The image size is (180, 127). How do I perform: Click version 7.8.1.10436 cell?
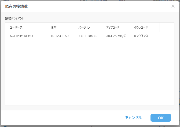click(87, 36)
